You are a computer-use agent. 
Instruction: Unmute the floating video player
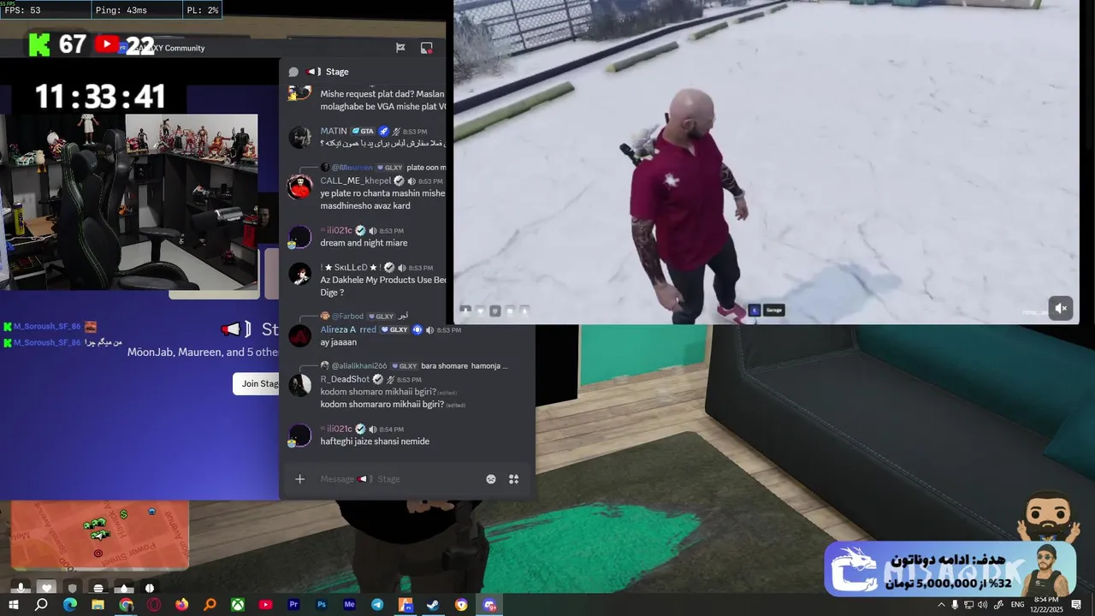click(1061, 309)
